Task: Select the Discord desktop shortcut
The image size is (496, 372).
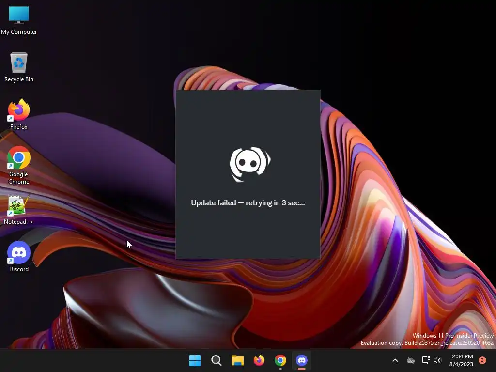Action: (x=19, y=257)
